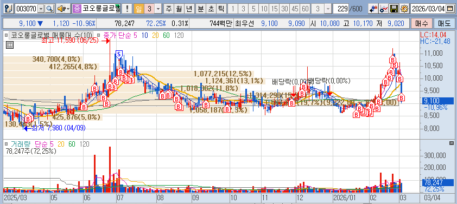Click the purple 증 market icon
457x204 pixels.
77,9
